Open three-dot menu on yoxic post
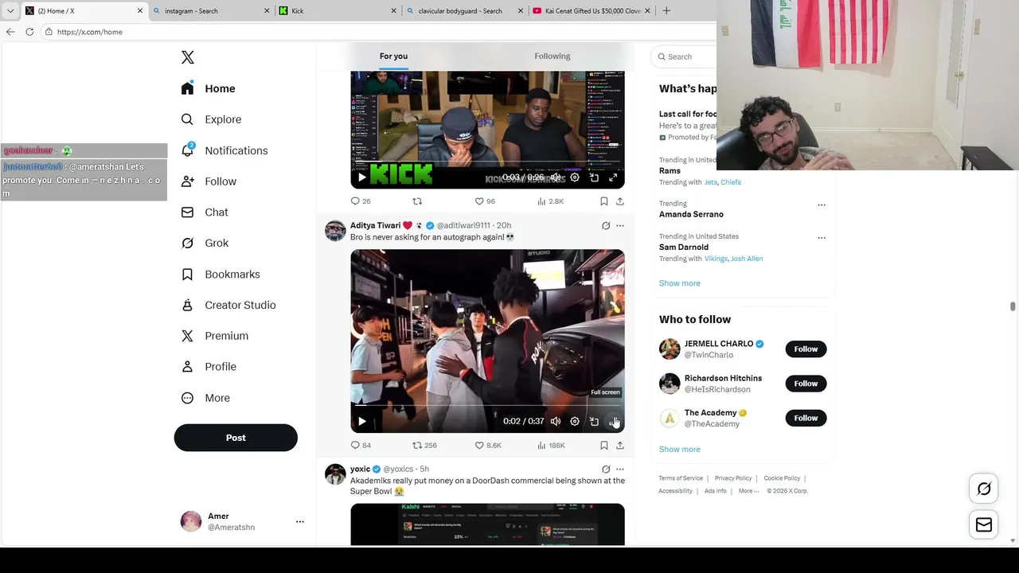 pyautogui.click(x=620, y=469)
